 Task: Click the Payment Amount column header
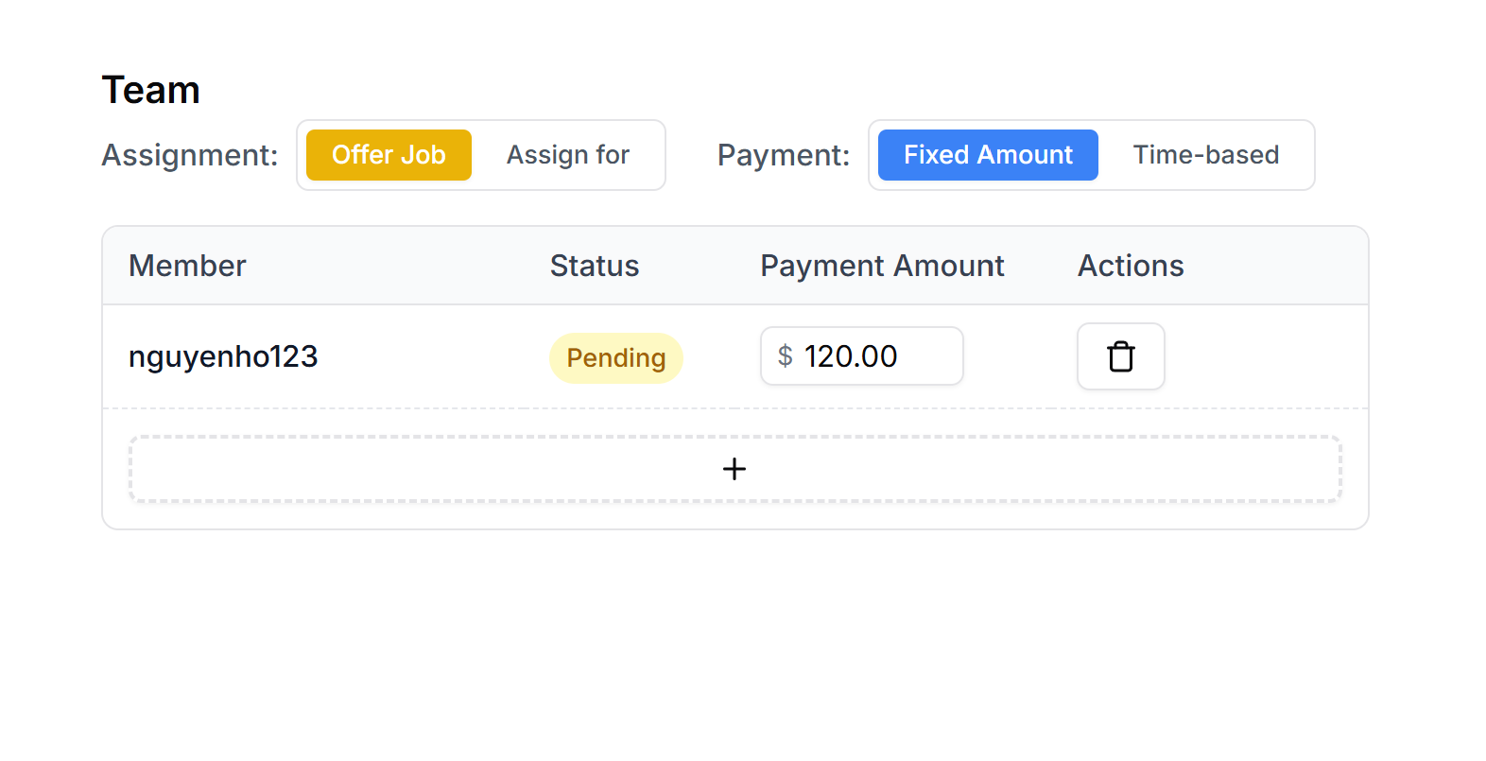tap(882, 266)
